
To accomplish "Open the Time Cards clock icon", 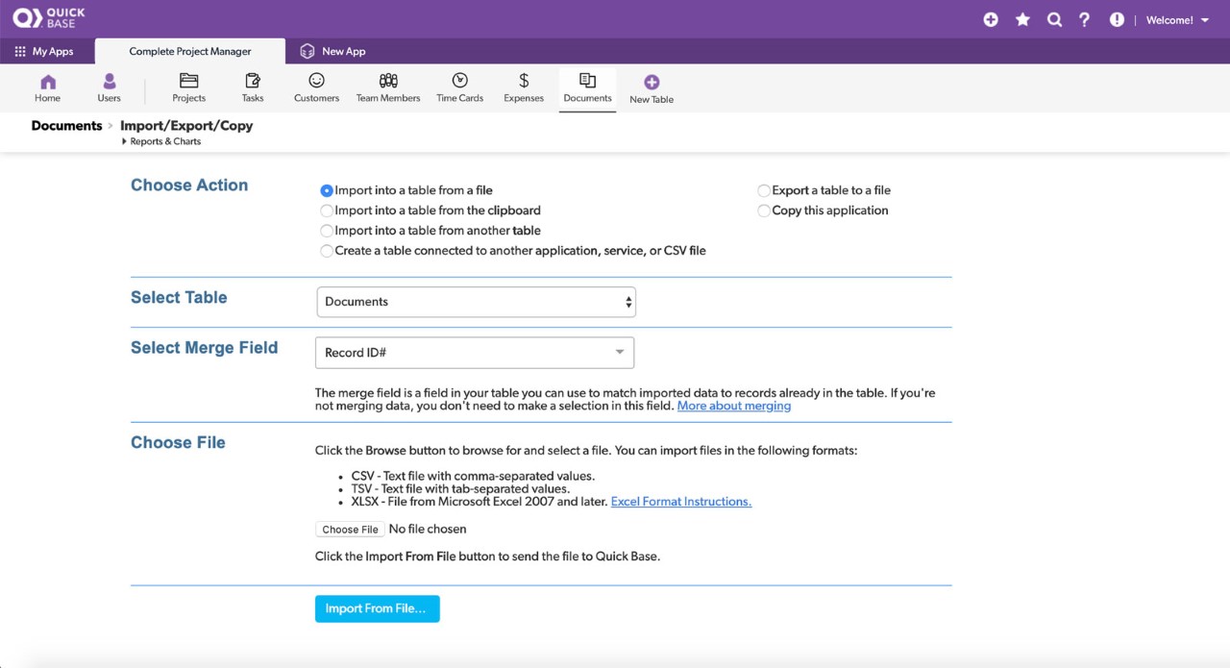I will (459, 82).
